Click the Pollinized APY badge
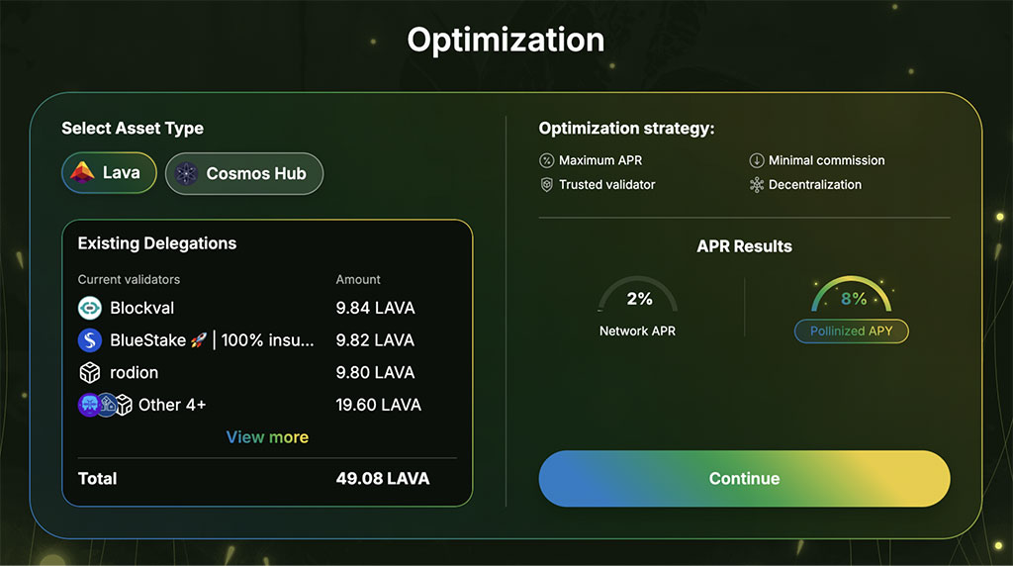Screen dimensions: 1013x566 [x=851, y=331]
